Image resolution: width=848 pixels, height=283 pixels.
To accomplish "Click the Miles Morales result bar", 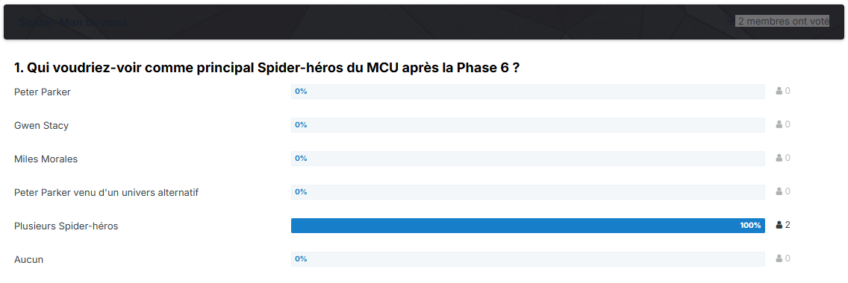I will click(x=528, y=159).
